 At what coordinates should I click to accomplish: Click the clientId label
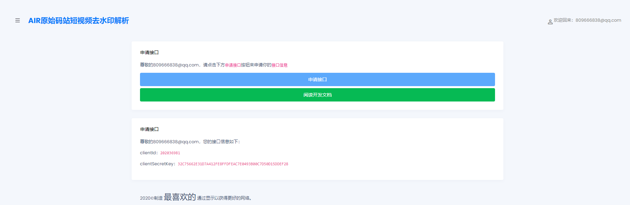click(x=148, y=153)
